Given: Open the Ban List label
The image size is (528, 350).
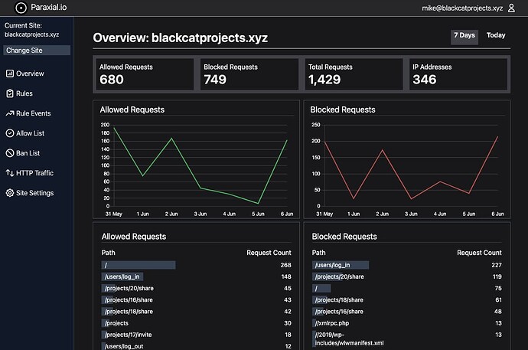Looking at the screenshot, I should 28,153.
